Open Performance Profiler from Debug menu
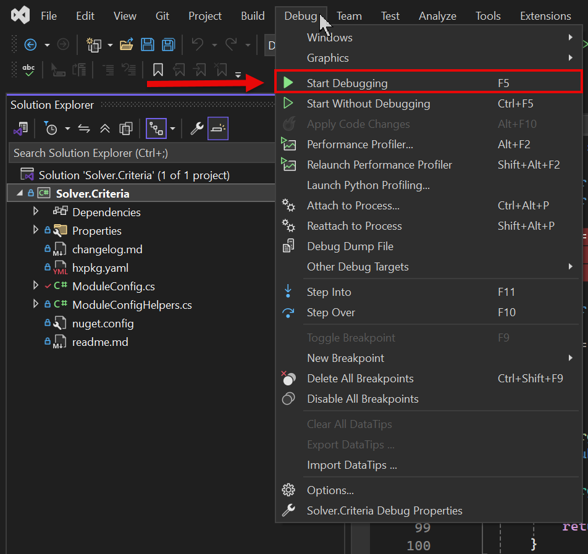 428,145
